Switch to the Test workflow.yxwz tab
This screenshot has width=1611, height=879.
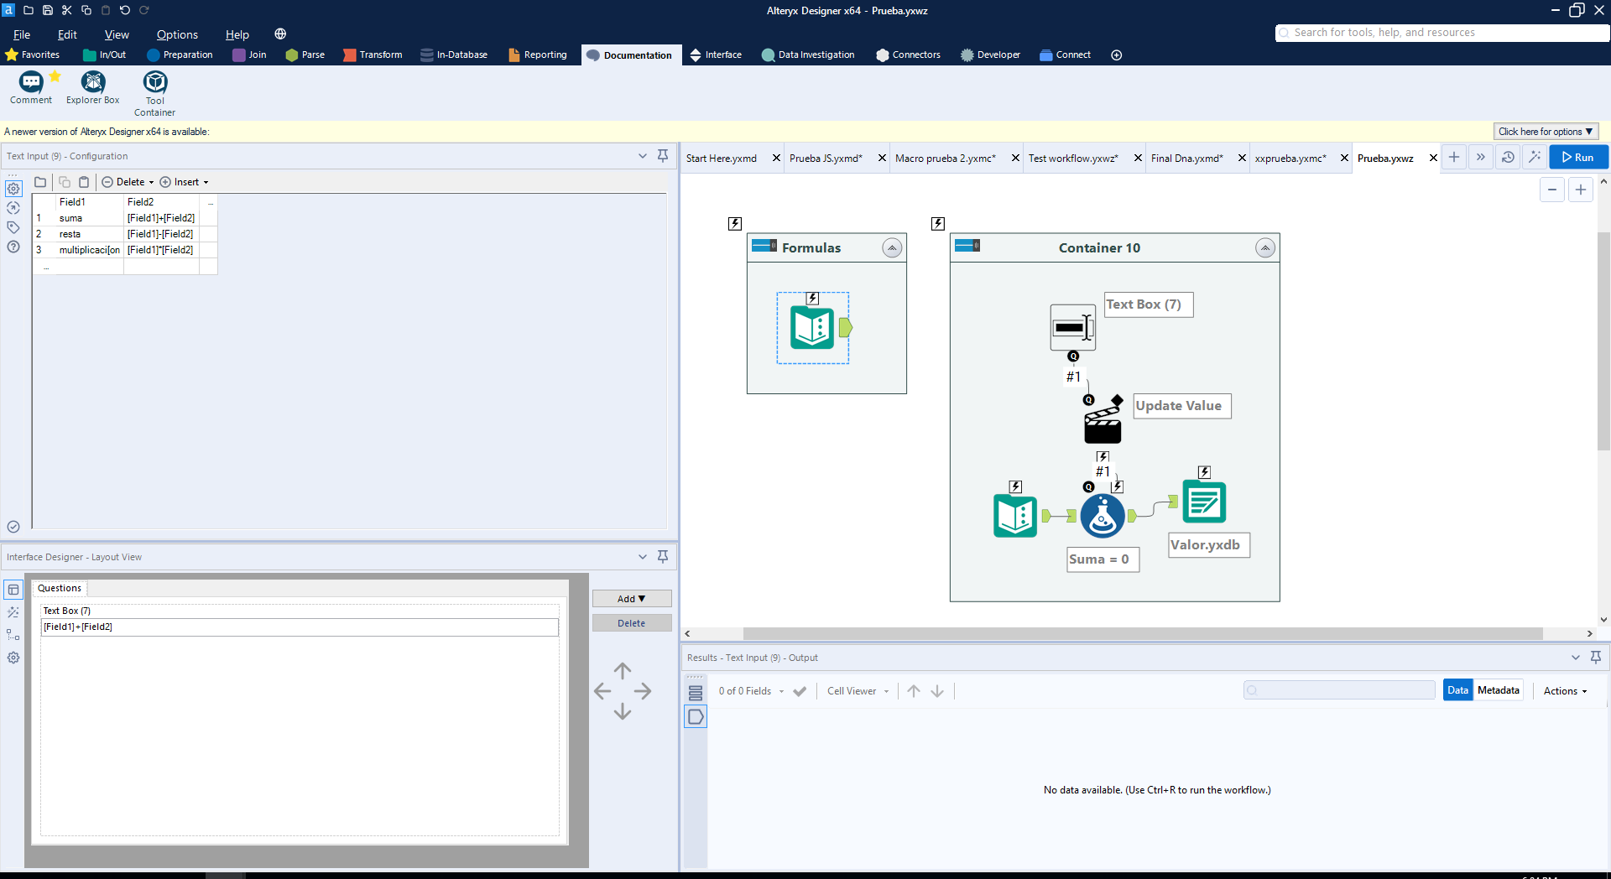1072,159
